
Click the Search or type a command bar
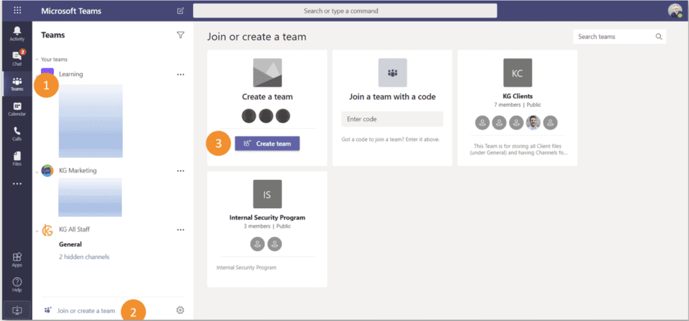coord(345,11)
